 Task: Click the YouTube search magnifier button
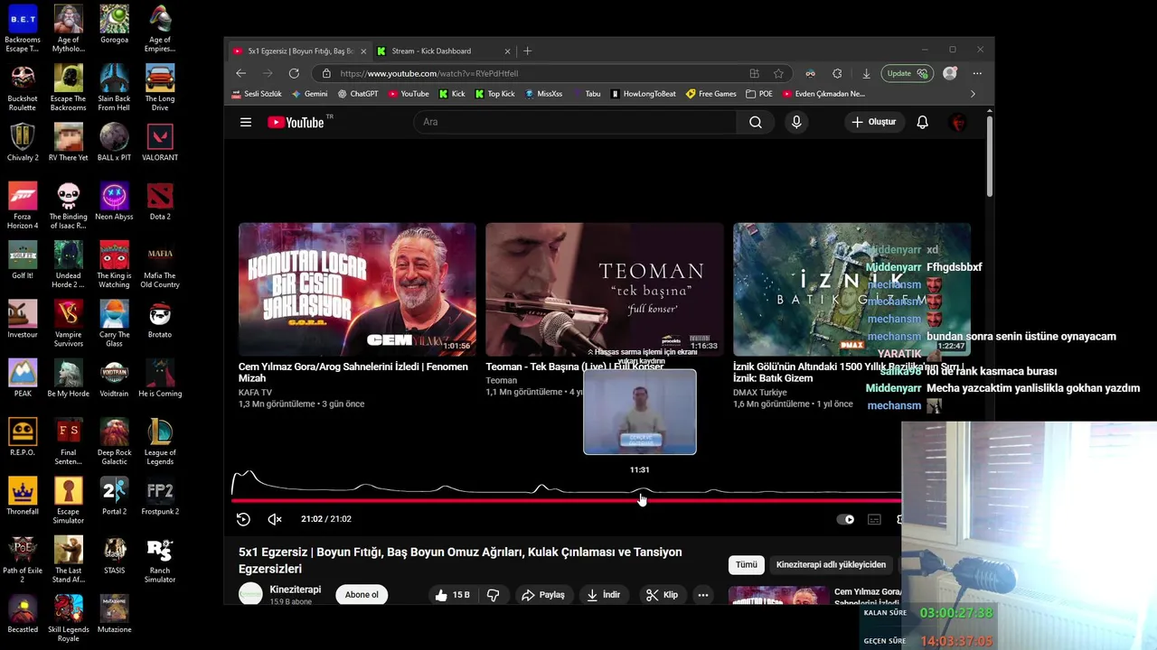756,122
